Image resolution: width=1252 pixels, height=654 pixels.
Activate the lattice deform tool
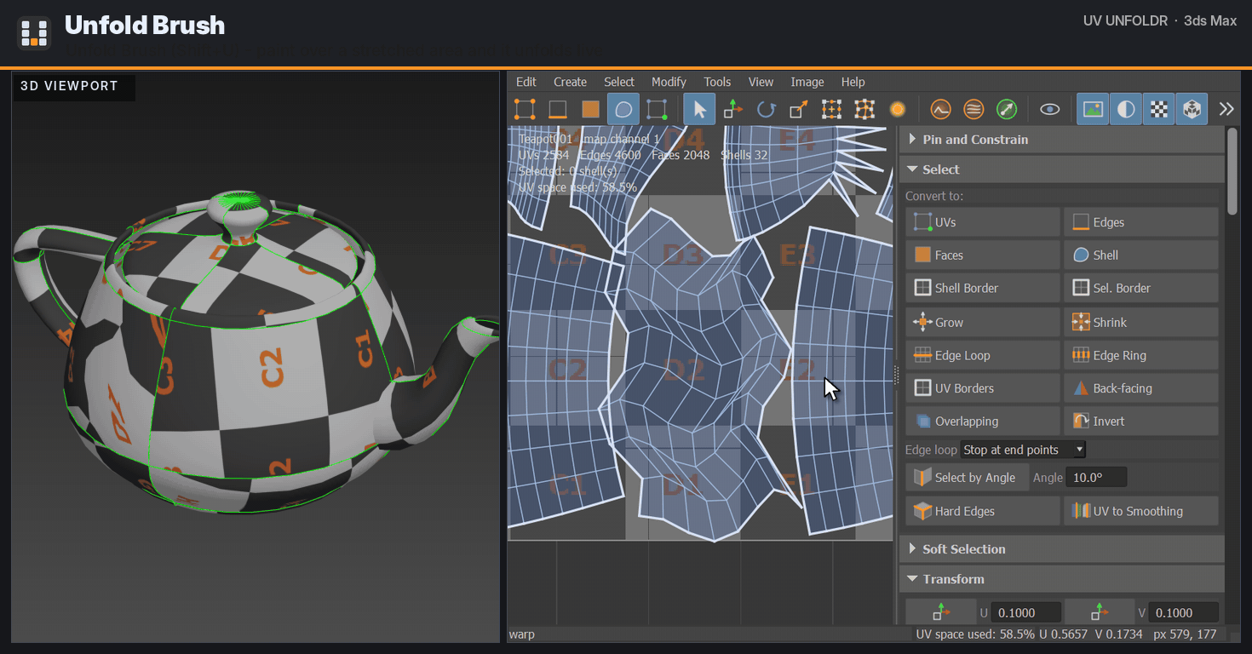click(865, 109)
